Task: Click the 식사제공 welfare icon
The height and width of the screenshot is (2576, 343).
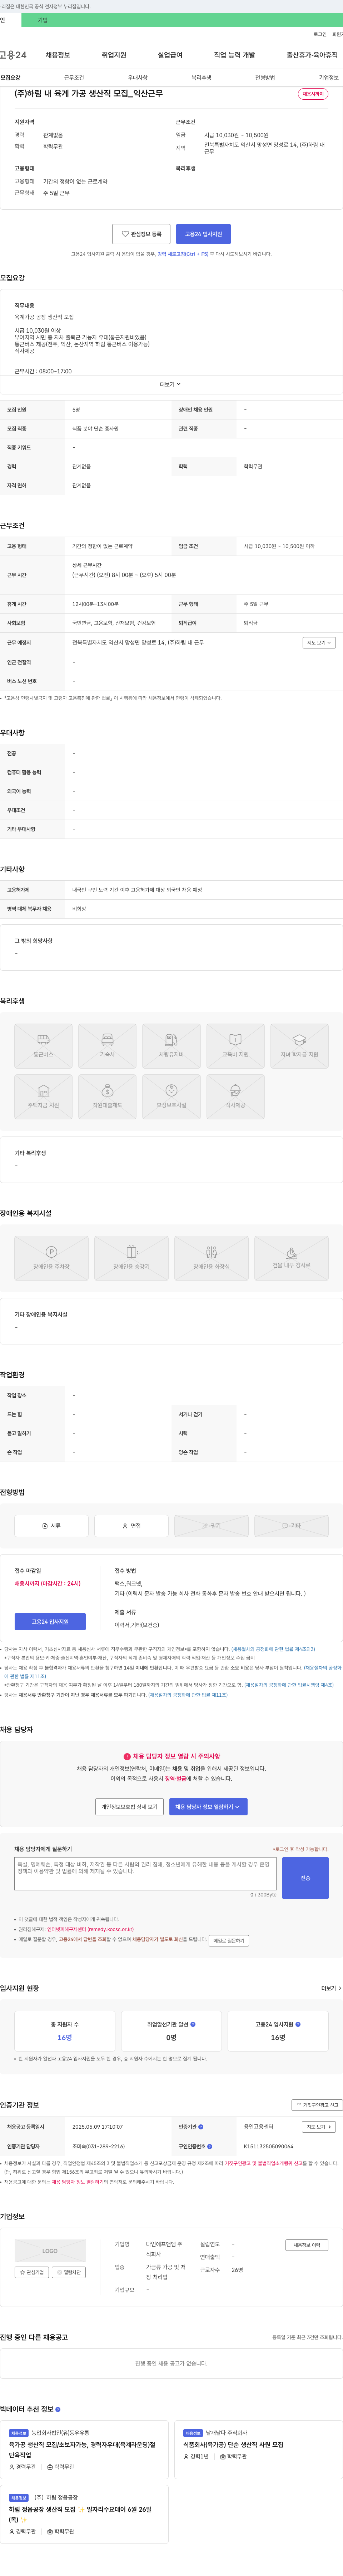Action: [235, 1097]
